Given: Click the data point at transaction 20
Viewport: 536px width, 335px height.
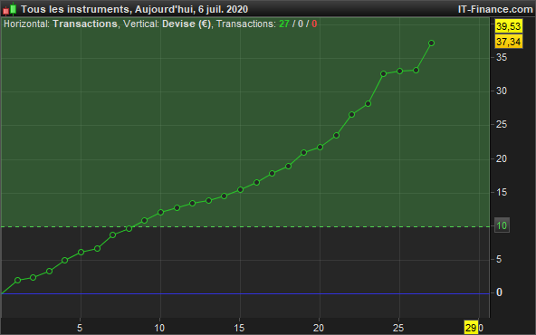Looking at the screenshot, I should (x=320, y=148).
